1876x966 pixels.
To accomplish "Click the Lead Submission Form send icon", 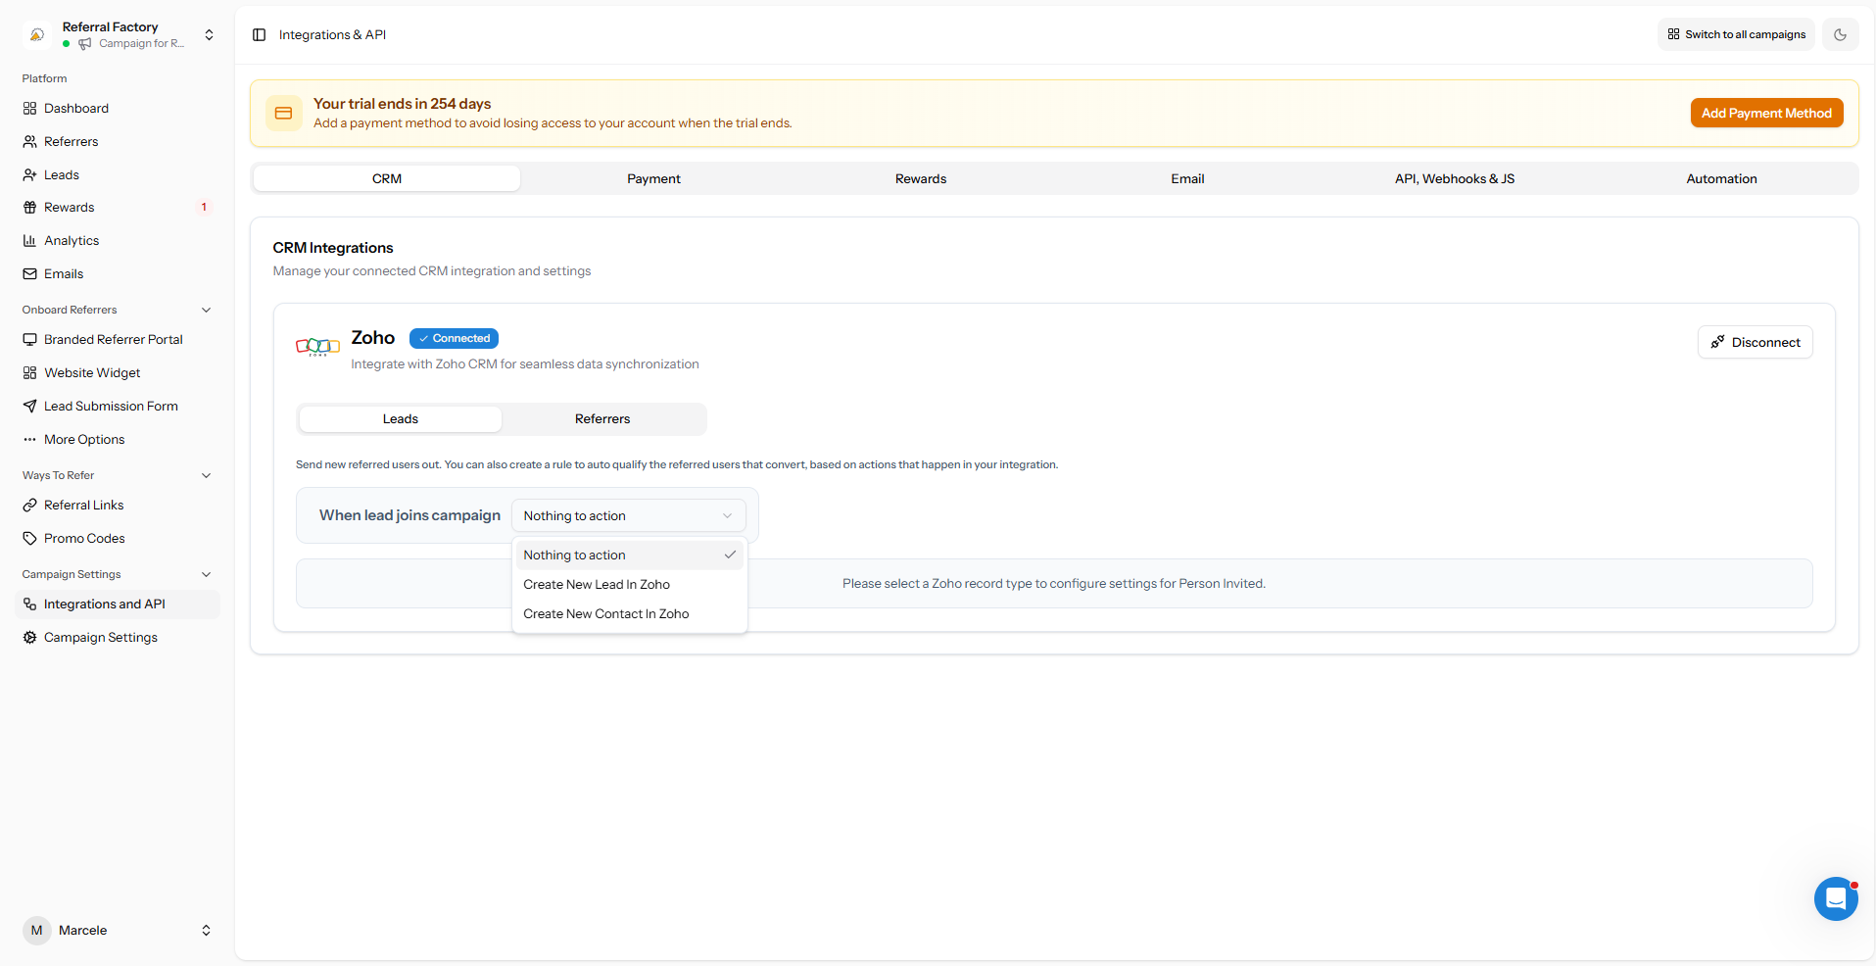I will (x=30, y=407).
